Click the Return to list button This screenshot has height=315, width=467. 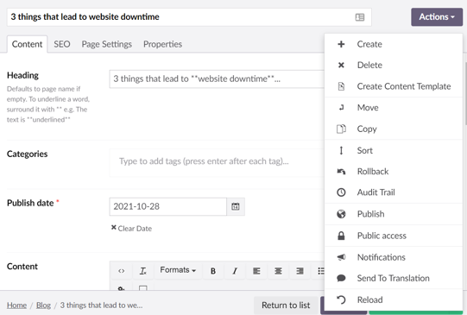tap(286, 306)
